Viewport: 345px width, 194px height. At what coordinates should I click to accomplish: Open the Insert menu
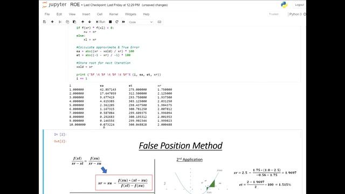[86, 14]
